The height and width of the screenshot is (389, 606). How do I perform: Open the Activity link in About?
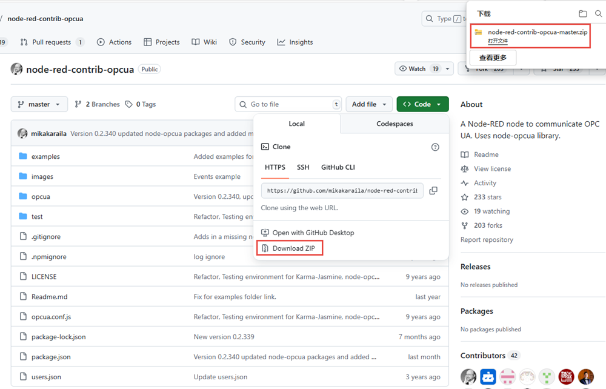485,183
